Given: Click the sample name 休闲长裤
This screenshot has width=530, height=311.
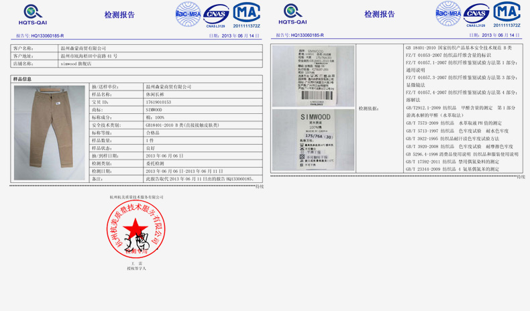Looking at the screenshot, I should (155, 95).
